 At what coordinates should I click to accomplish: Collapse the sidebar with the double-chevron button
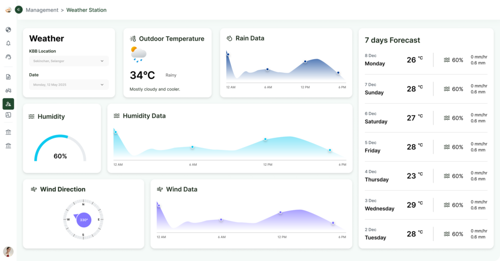point(19,10)
